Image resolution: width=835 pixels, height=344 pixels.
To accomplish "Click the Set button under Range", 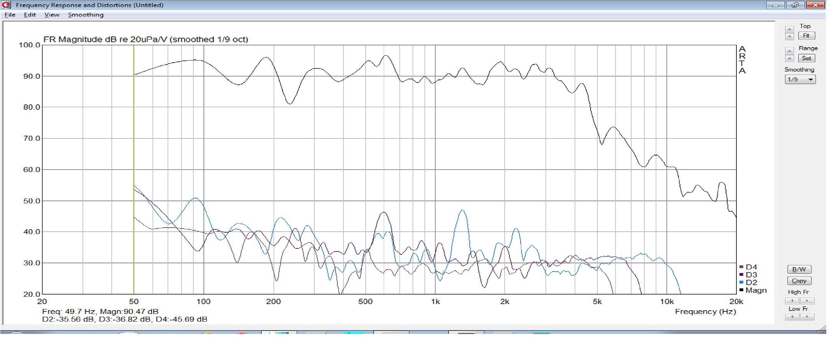I will [806, 58].
